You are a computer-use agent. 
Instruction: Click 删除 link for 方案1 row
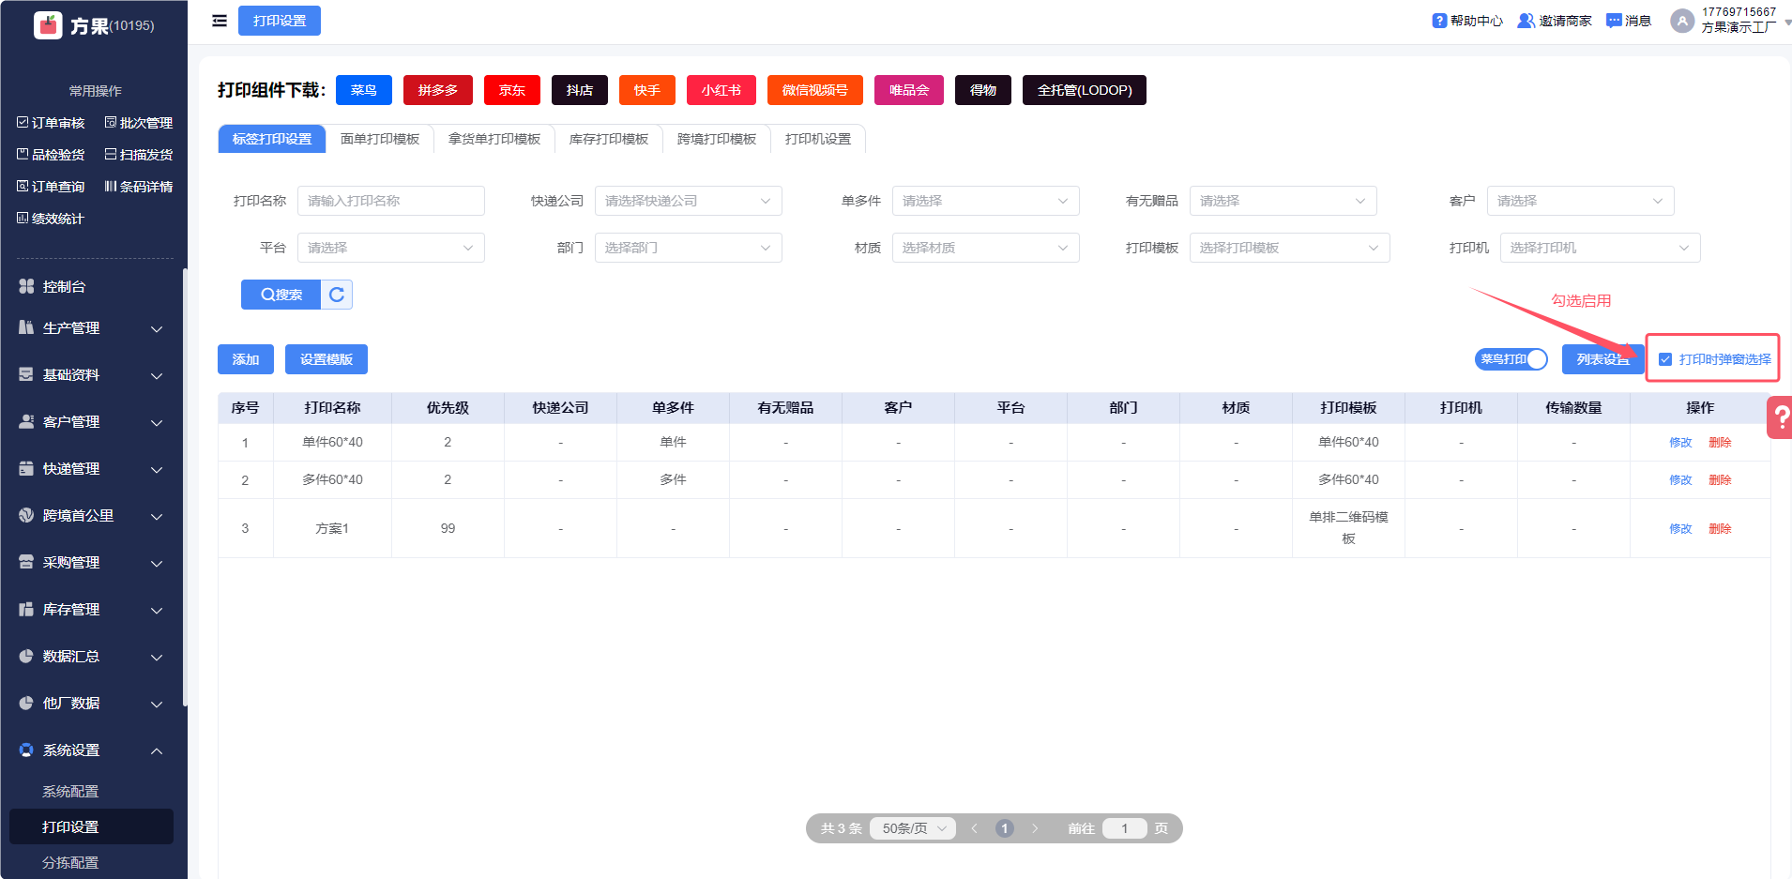1720,529
